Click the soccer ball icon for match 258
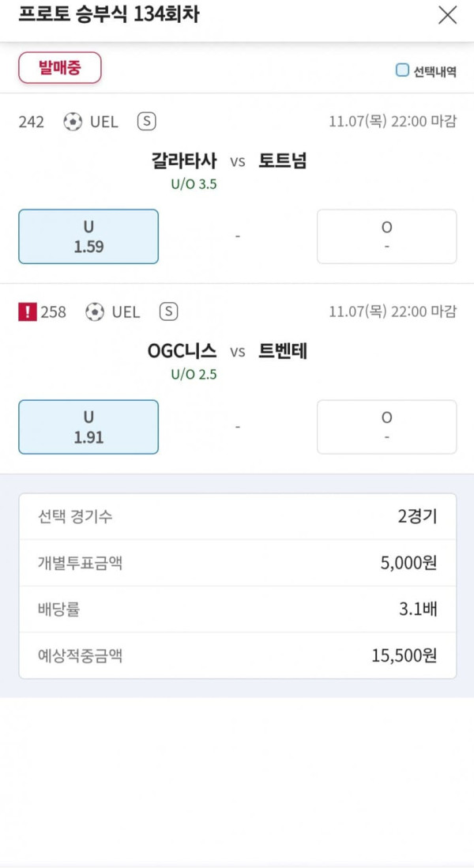The width and height of the screenshot is (474, 868). click(95, 312)
